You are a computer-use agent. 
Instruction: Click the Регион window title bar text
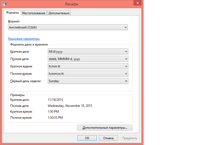[71, 4]
